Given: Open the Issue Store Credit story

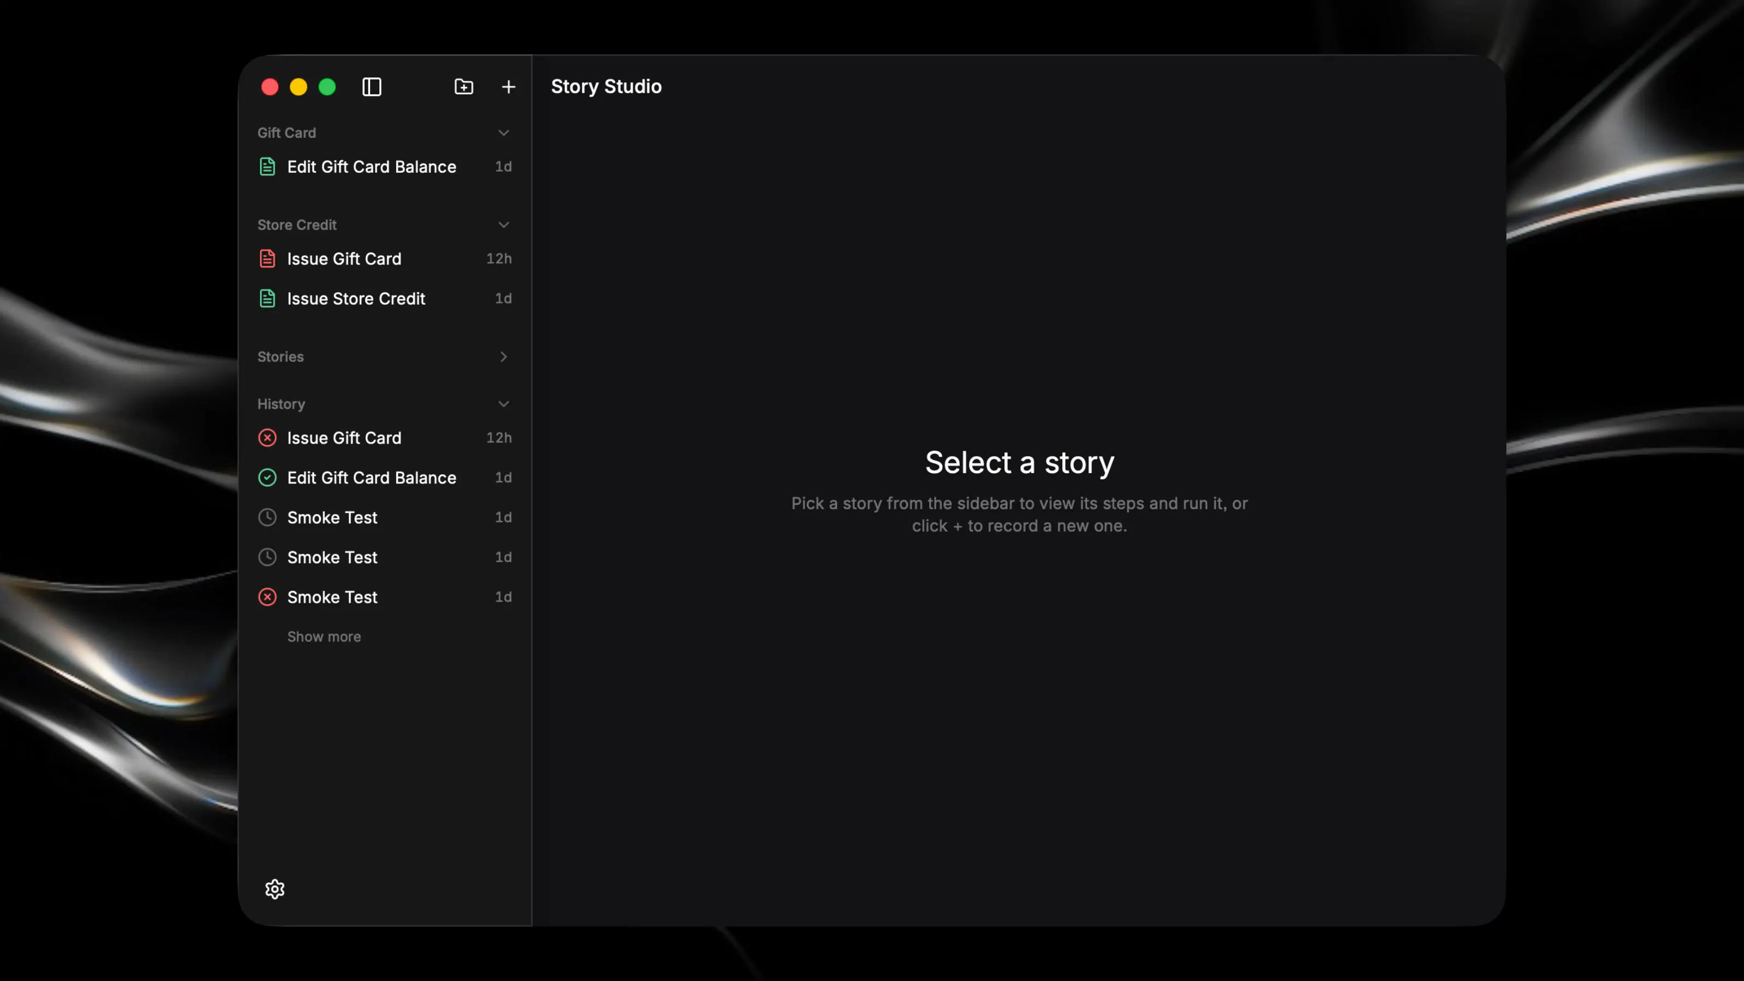Looking at the screenshot, I should tap(385, 299).
